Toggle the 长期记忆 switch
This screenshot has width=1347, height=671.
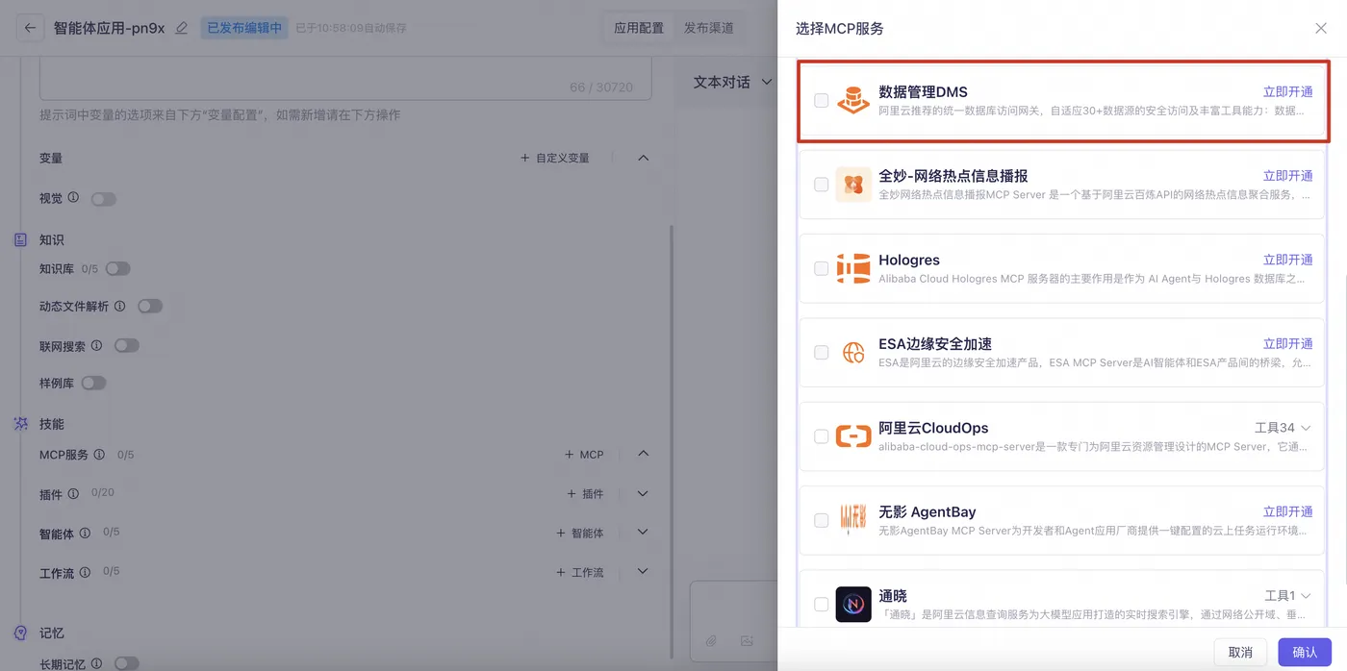(127, 663)
